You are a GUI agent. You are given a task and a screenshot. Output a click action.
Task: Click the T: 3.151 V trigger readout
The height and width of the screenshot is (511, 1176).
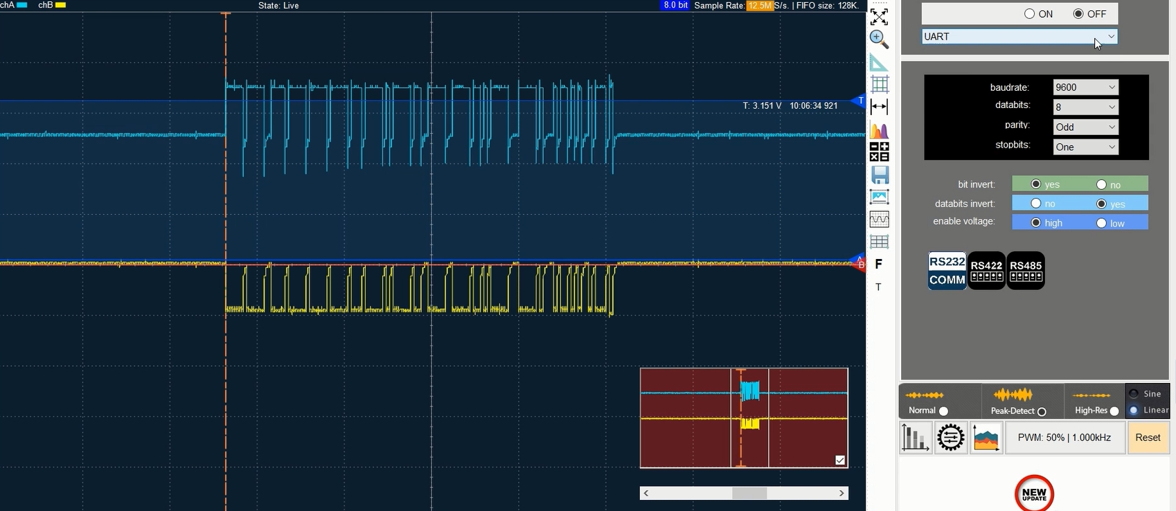pyautogui.click(x=762, y=105)
